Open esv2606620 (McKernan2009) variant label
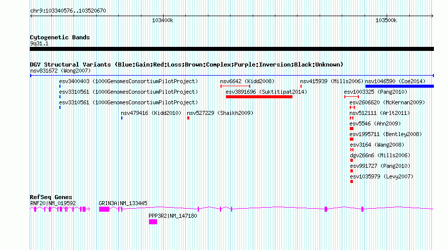 tap(387, 102)
